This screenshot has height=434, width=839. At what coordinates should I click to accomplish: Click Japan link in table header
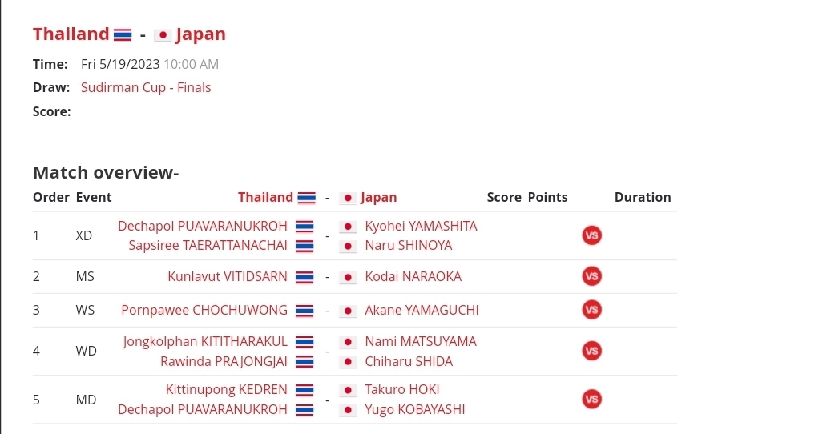pos(379,197)
